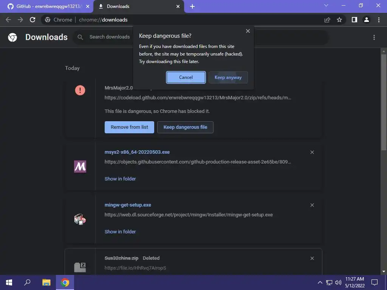Click the page vertical scrollbar thumb
Image resolution: width=387 pixels, height=290 pixels.
384,102
